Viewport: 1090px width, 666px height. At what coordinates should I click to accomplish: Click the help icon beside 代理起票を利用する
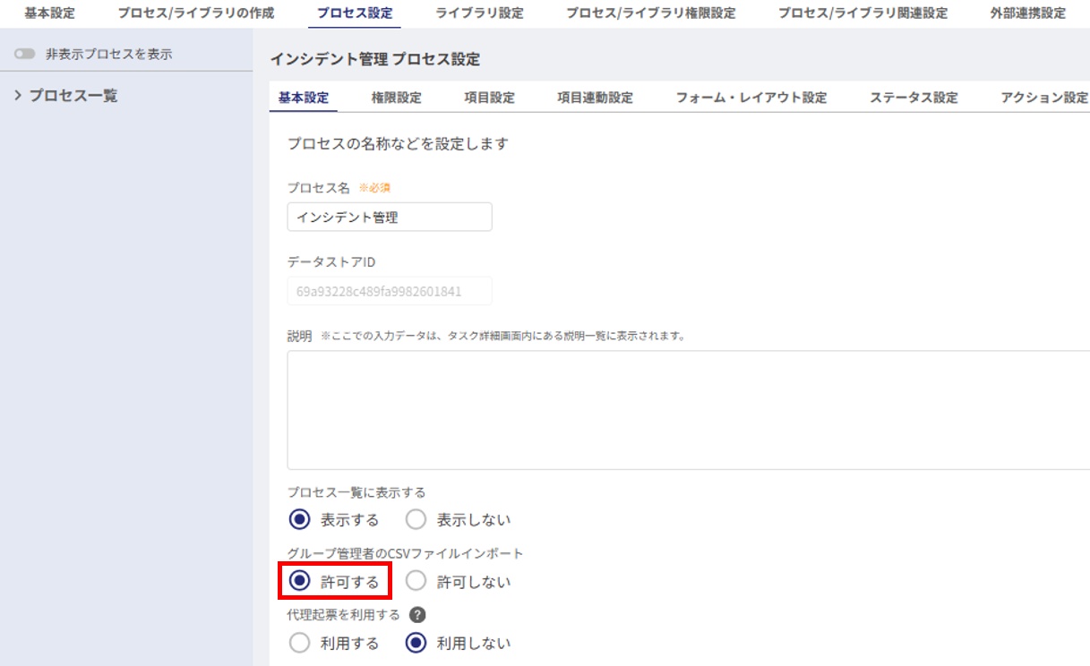417,615
